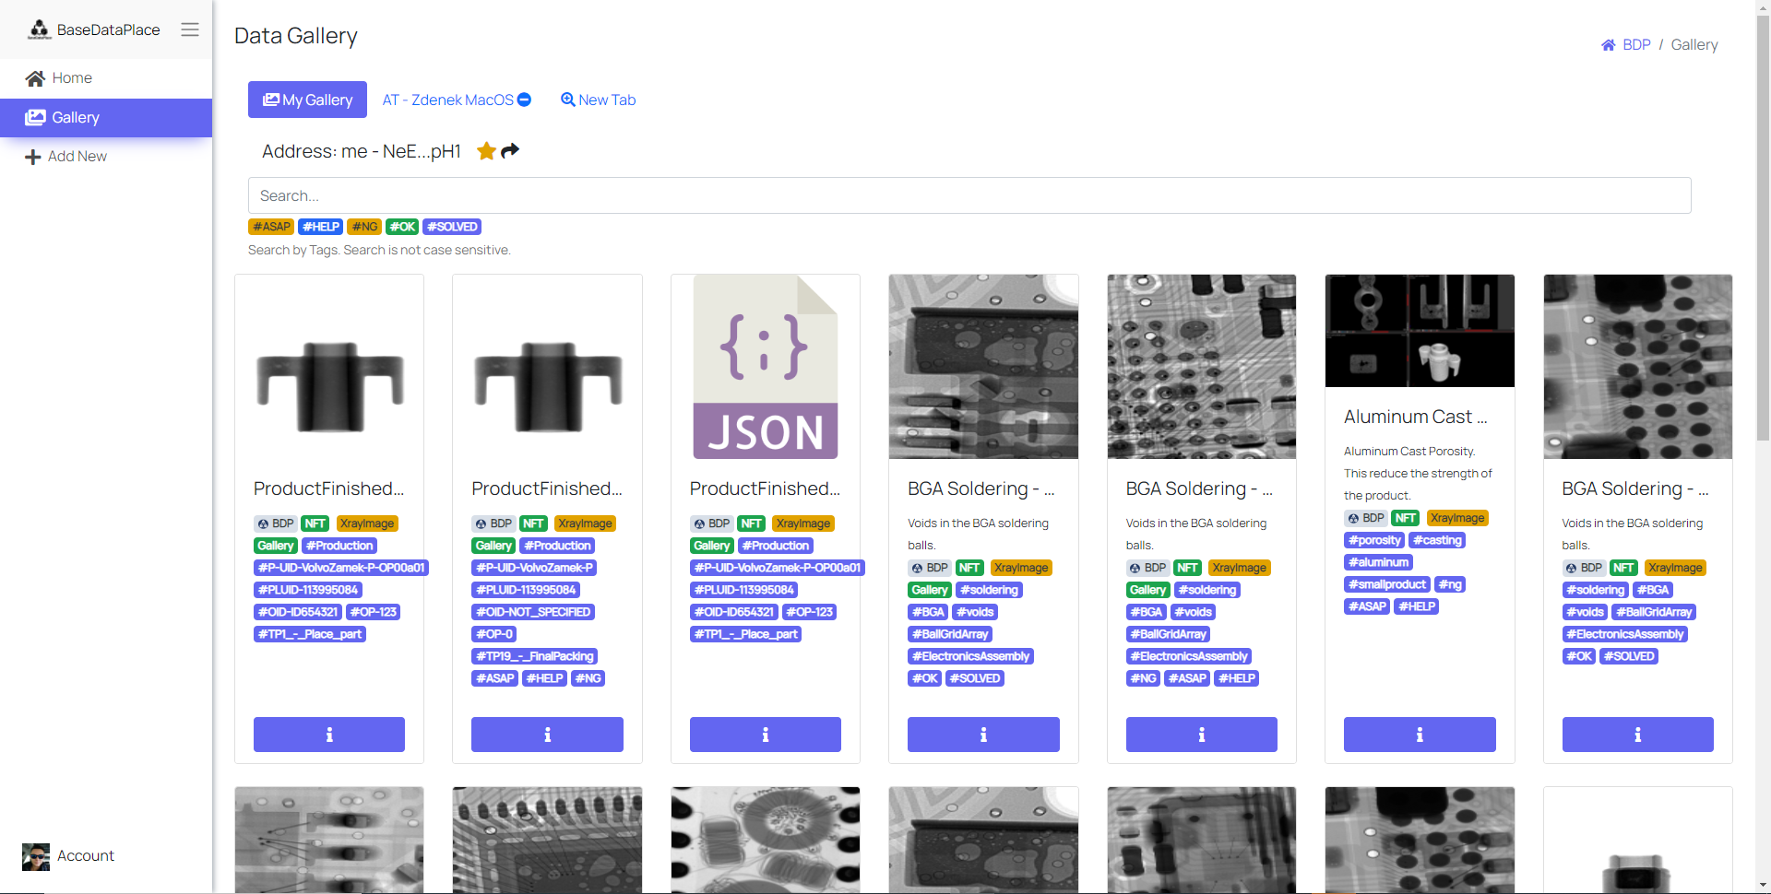
Task: Go to Home in sidebar
Action: coord(72,78)
